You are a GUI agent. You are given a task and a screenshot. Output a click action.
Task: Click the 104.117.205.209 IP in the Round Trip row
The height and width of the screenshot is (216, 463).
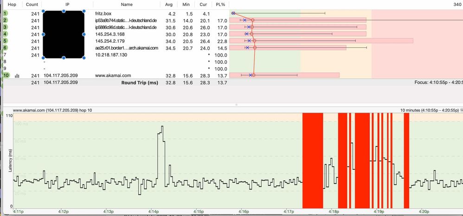[x=61, y=83]
